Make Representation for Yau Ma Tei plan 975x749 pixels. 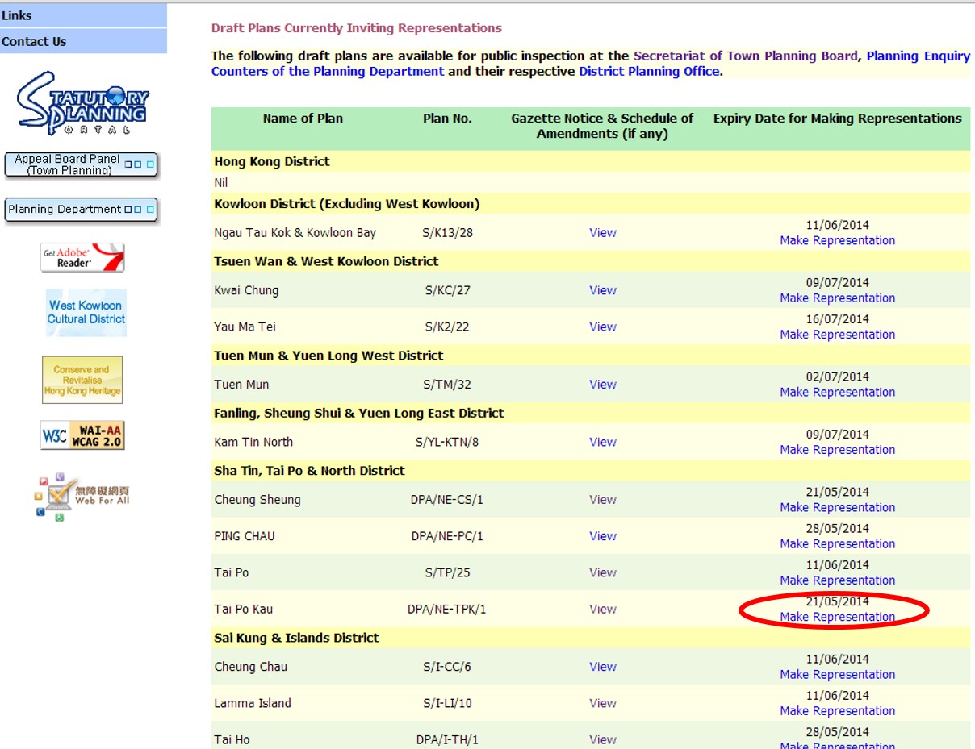[x=837, y=335]
